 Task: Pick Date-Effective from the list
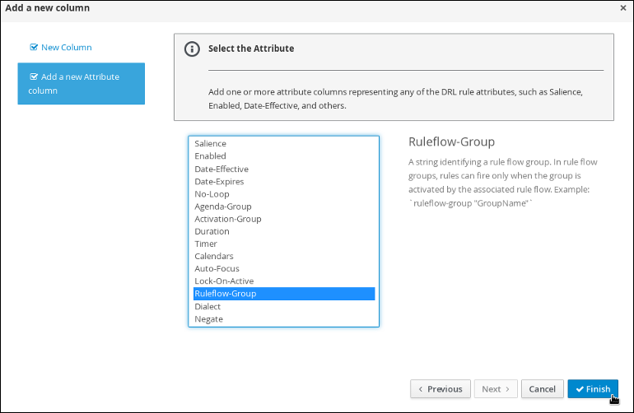point(284,169)
